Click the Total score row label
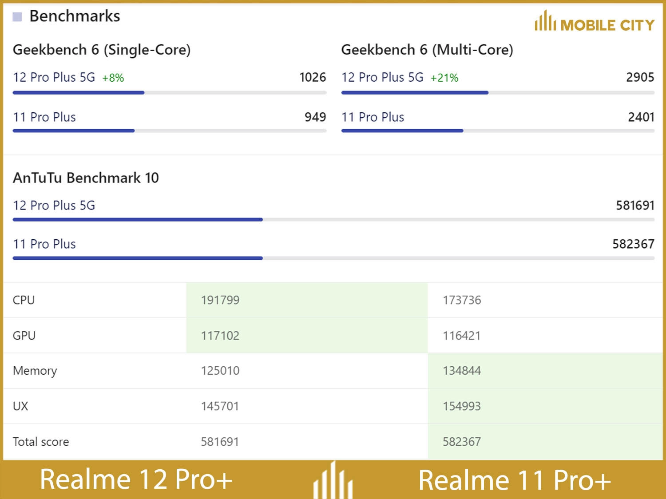This screenshot has height=499, width=666. (41, 442)
